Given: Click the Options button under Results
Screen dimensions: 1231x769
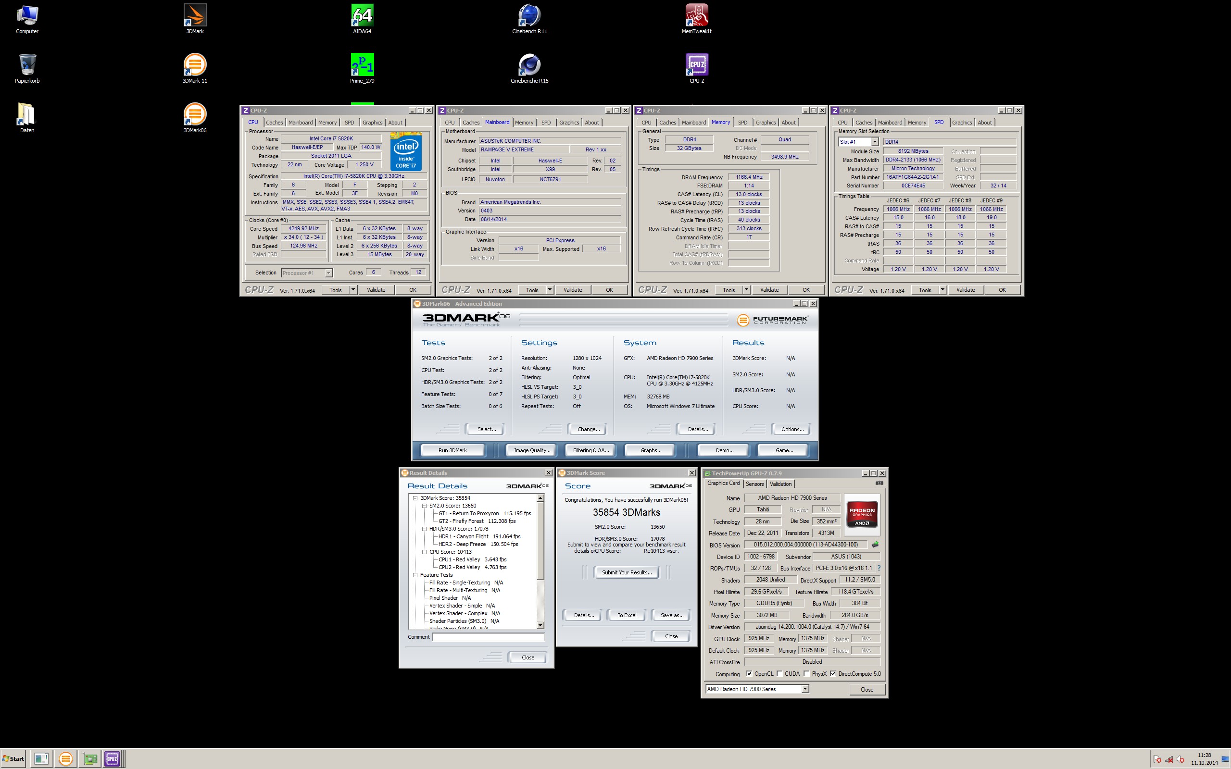Looking at the screenshot, I should pos(792,429).
